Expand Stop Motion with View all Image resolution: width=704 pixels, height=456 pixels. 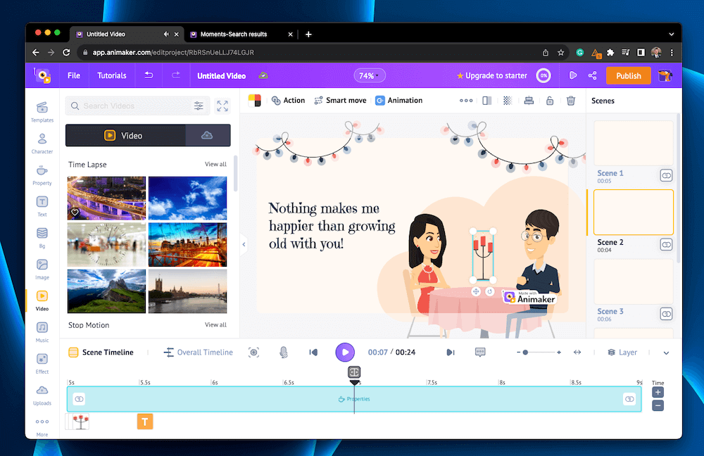coord(215,324)
